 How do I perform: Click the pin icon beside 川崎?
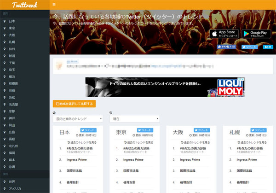click(x=5, y=90)
